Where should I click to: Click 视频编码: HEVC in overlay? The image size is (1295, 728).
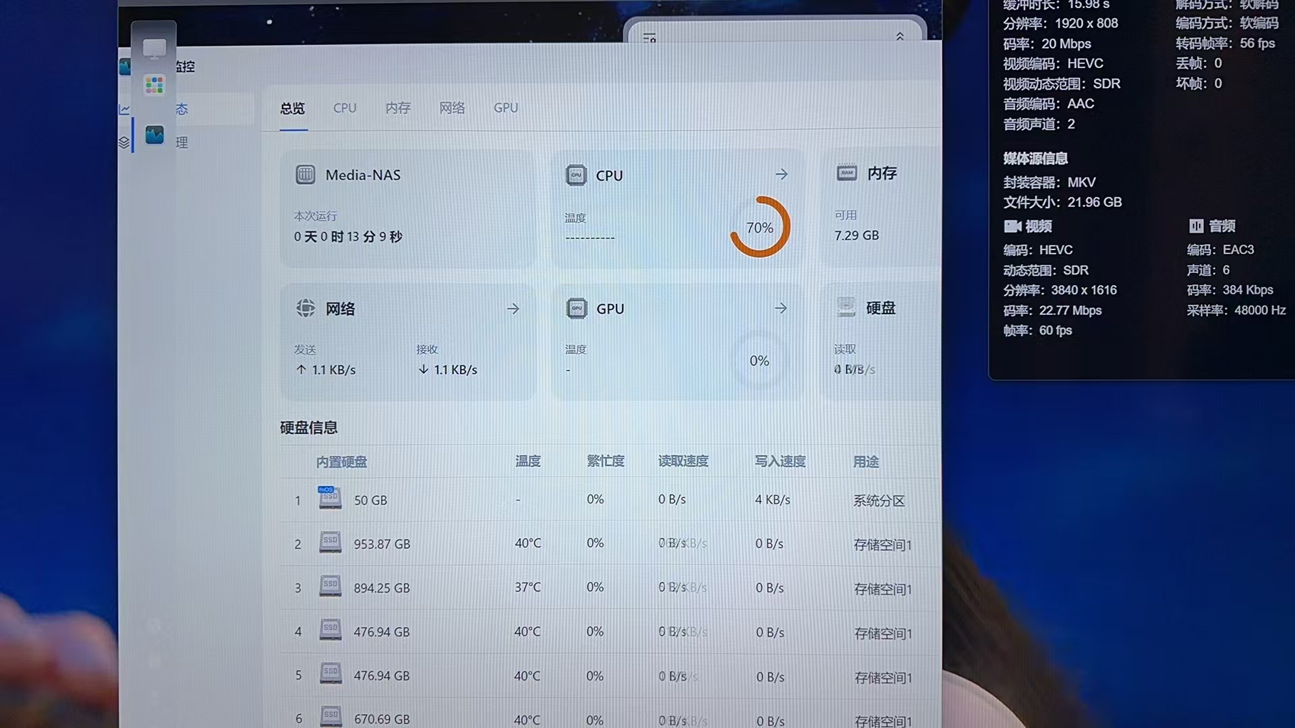[1054, 64]
